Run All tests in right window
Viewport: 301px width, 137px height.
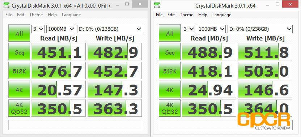(x=170, y=33)
